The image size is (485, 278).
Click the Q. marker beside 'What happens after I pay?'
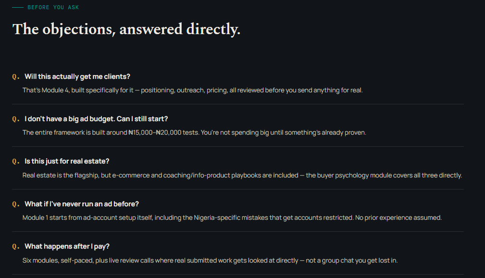(16, 247)
